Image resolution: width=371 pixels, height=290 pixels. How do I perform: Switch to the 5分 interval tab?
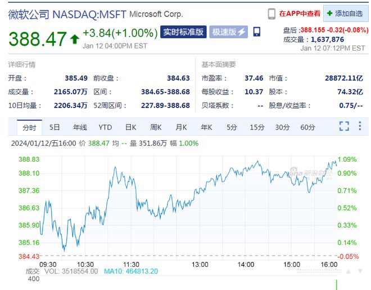[232, 127]
